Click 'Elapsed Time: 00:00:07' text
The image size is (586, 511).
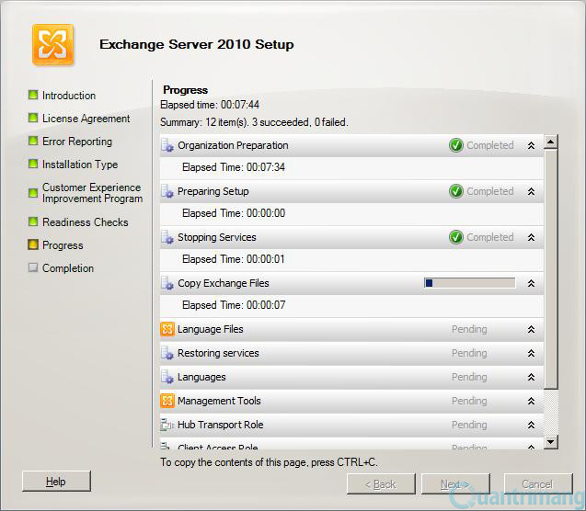tap(234, 305)
